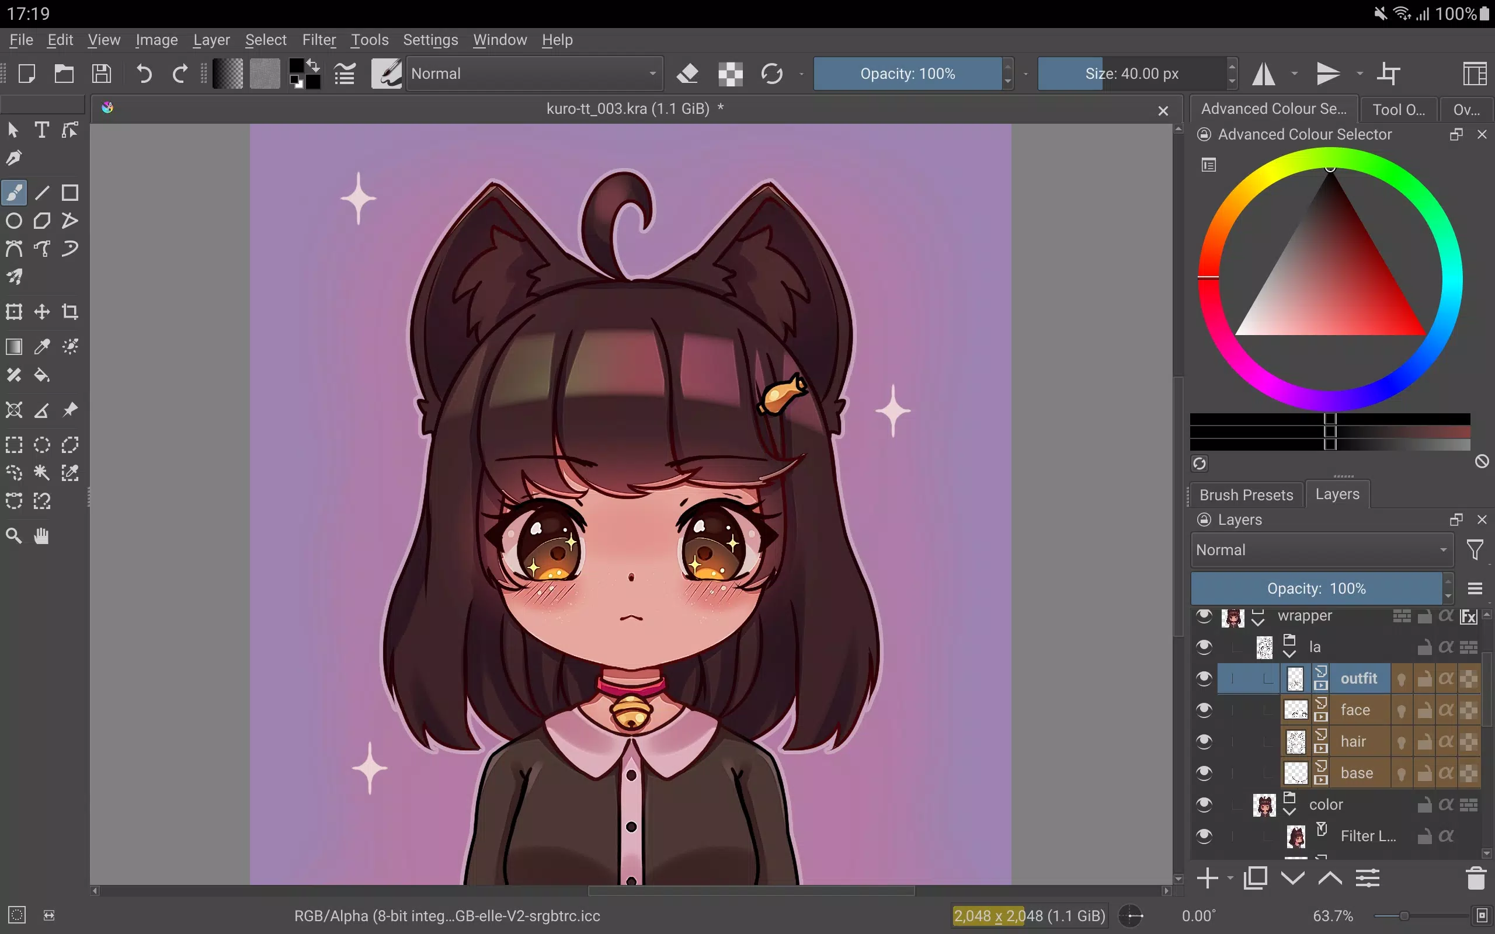Viewport: 1495px width, 934px height.
Task: Open the brush blending mode dropdown
Action: pos(533,73)
